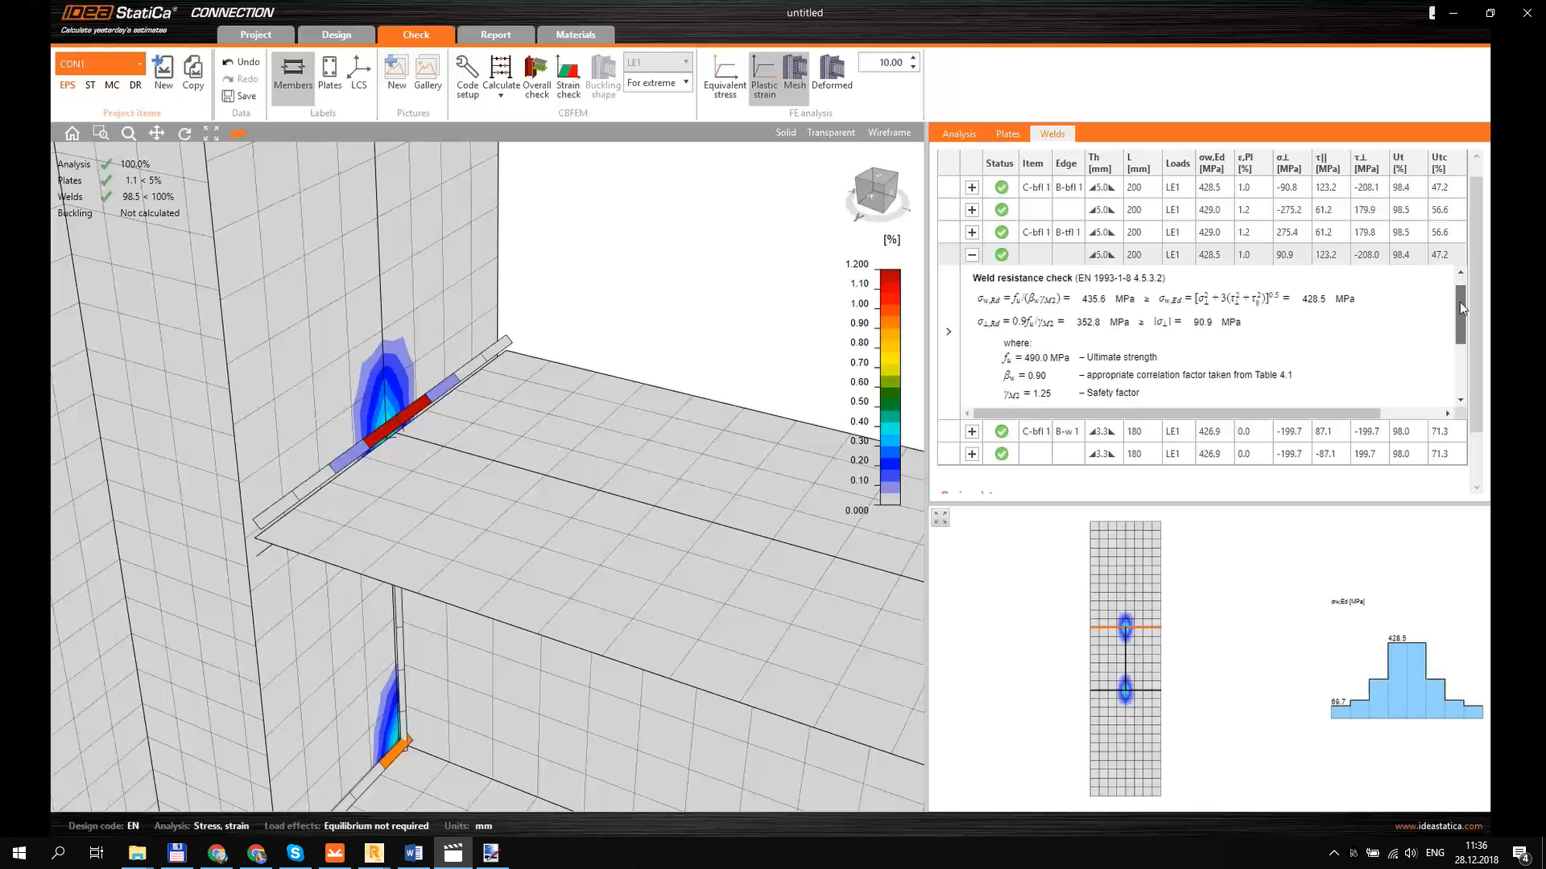The height and width of the screenshot is (869, 1546).
Task: Increase the 10.00 scale value
Action: tap(912, 58)
